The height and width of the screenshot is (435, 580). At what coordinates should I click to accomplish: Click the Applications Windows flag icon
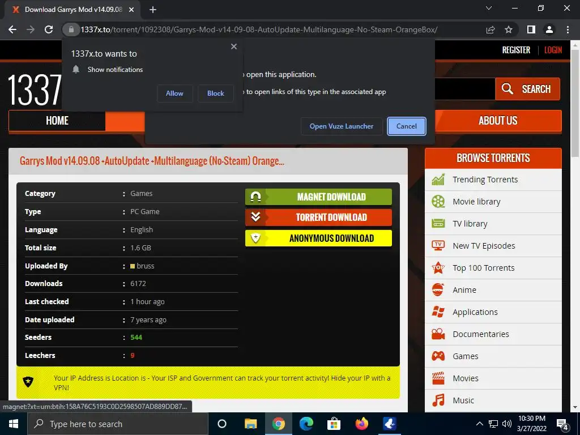click(x=438, y=312)
